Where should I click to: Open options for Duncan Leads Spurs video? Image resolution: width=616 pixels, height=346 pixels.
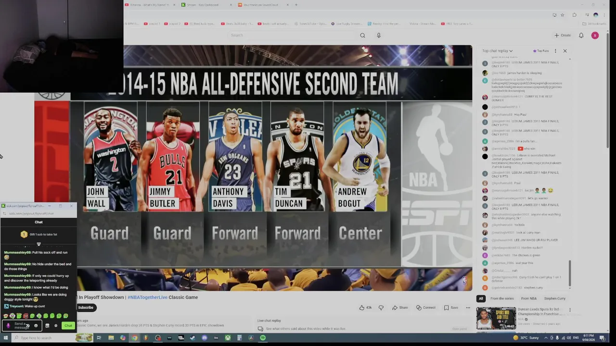(x=570, y=310)
